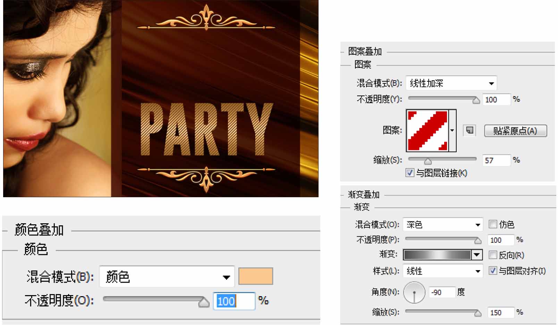Open the gradient style dropdown 线性
Viewport: 558px width, 325px height.
tap(443, 271)
